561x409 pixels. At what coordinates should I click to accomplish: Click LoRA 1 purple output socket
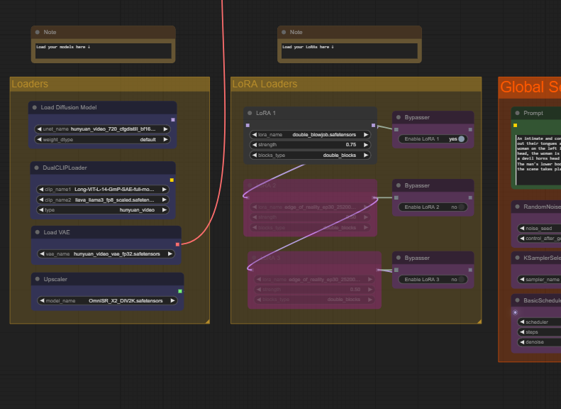(373, 126)
